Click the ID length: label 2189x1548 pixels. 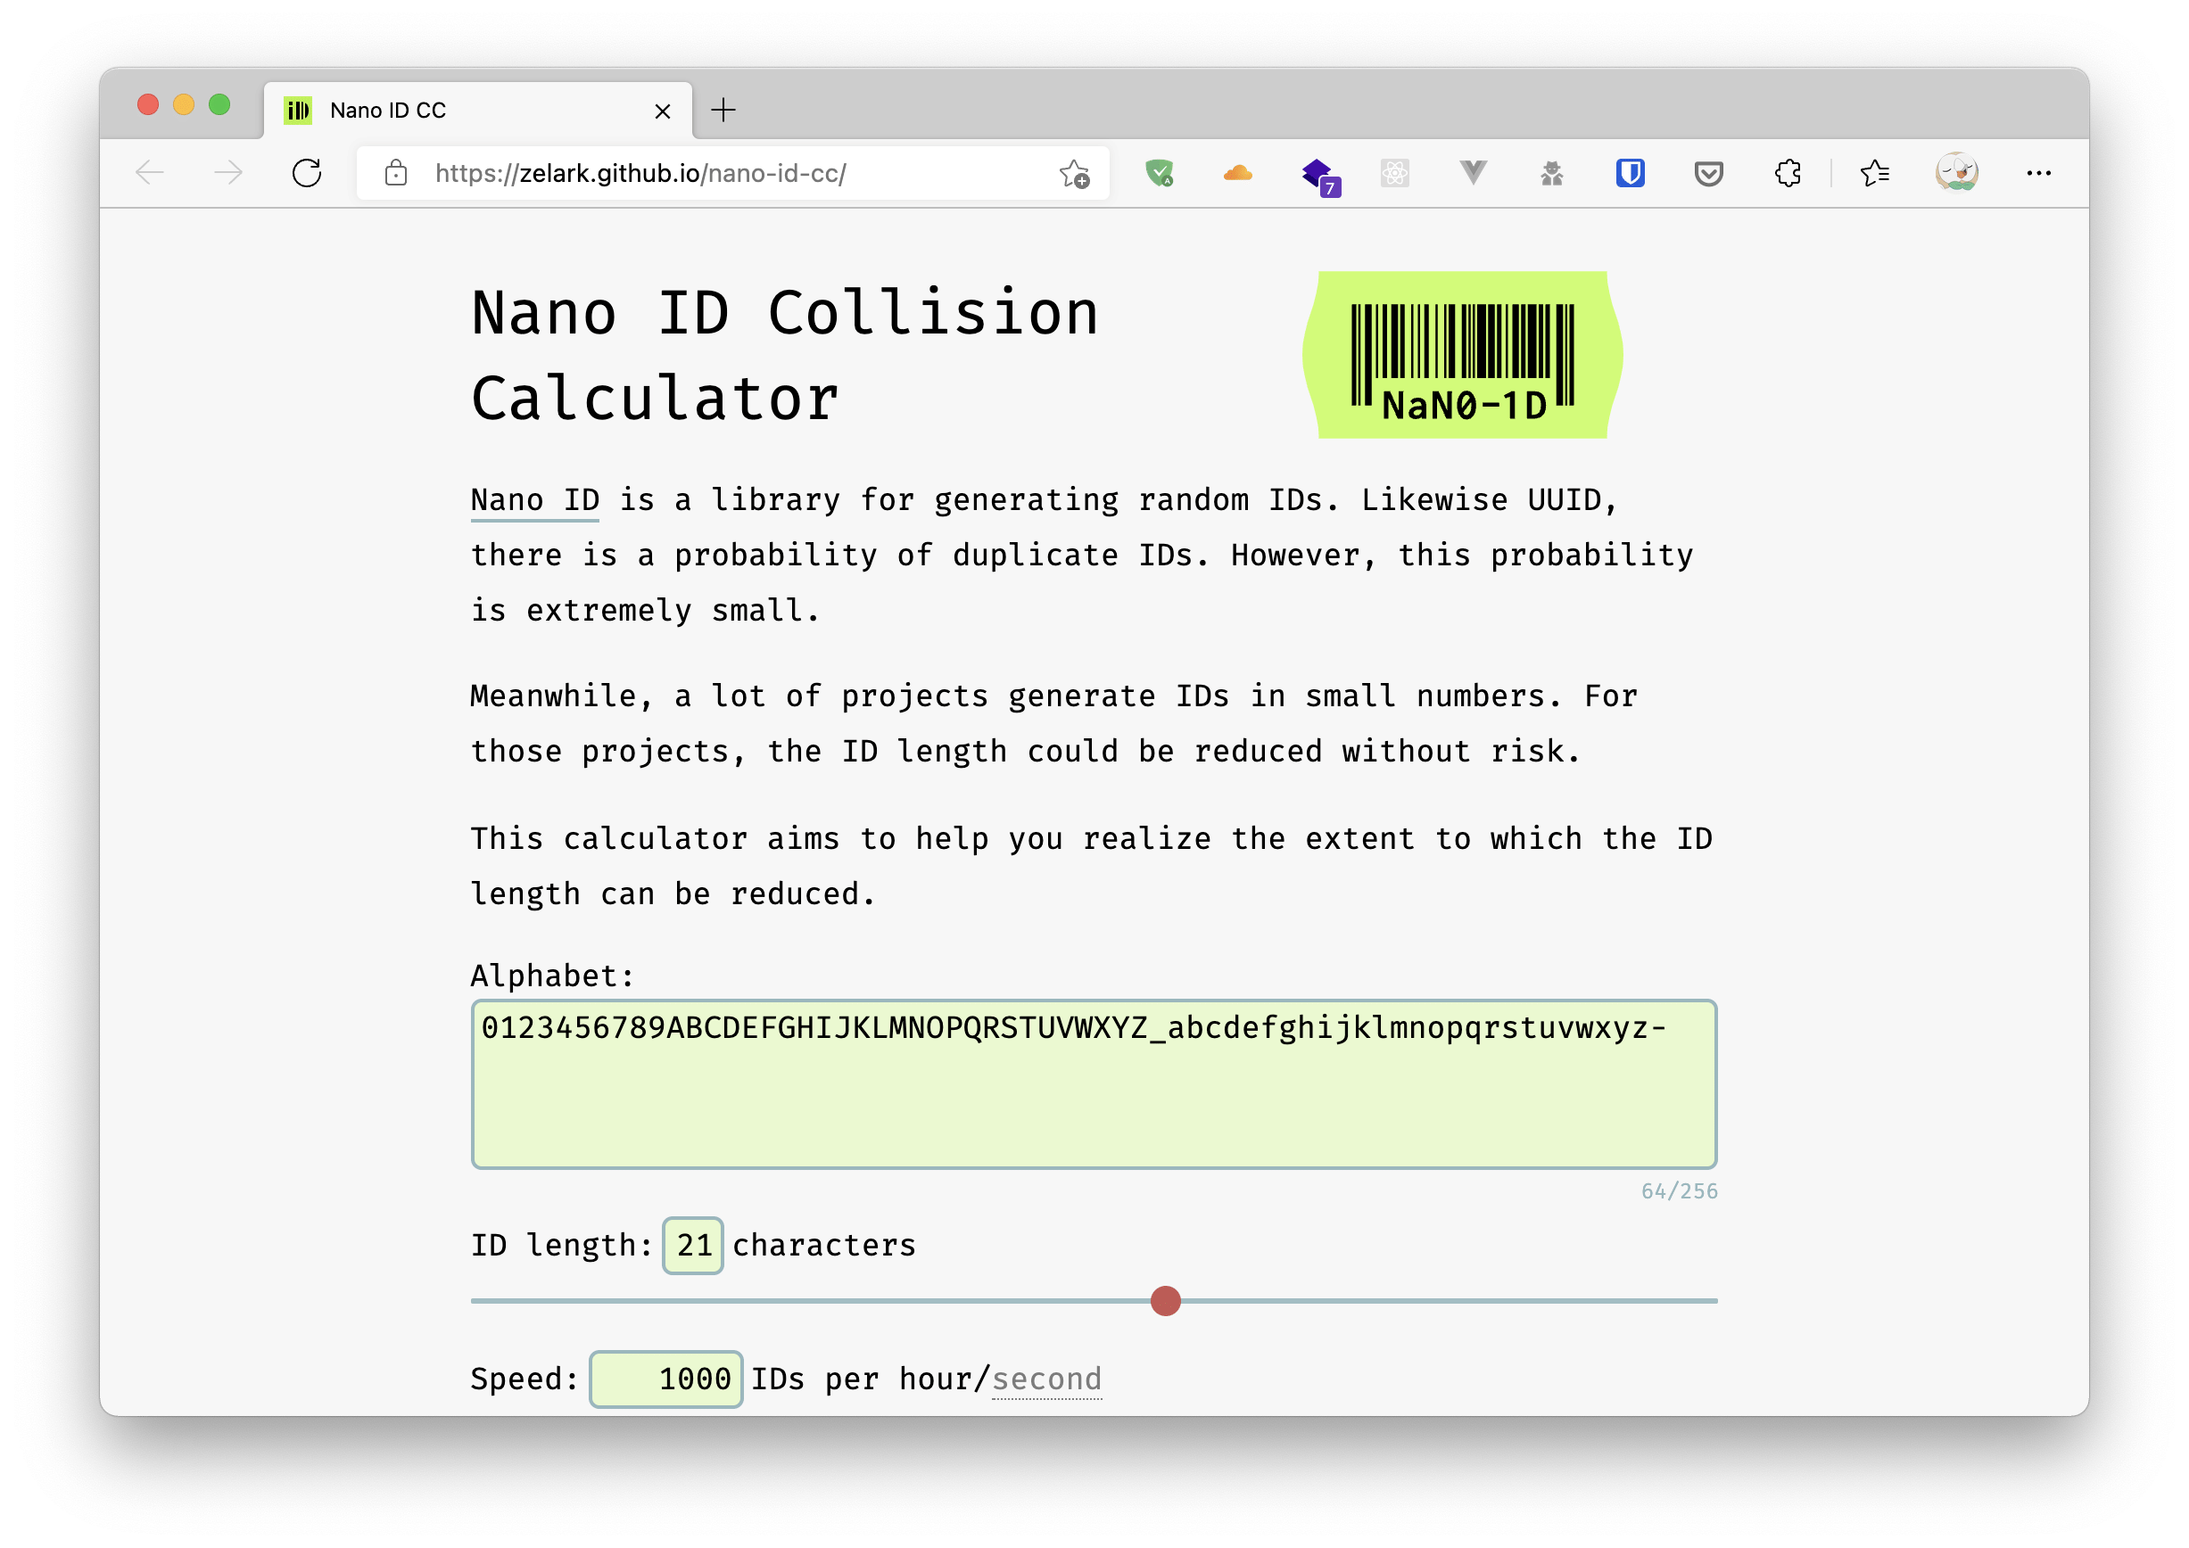(x=562, y=1245)
